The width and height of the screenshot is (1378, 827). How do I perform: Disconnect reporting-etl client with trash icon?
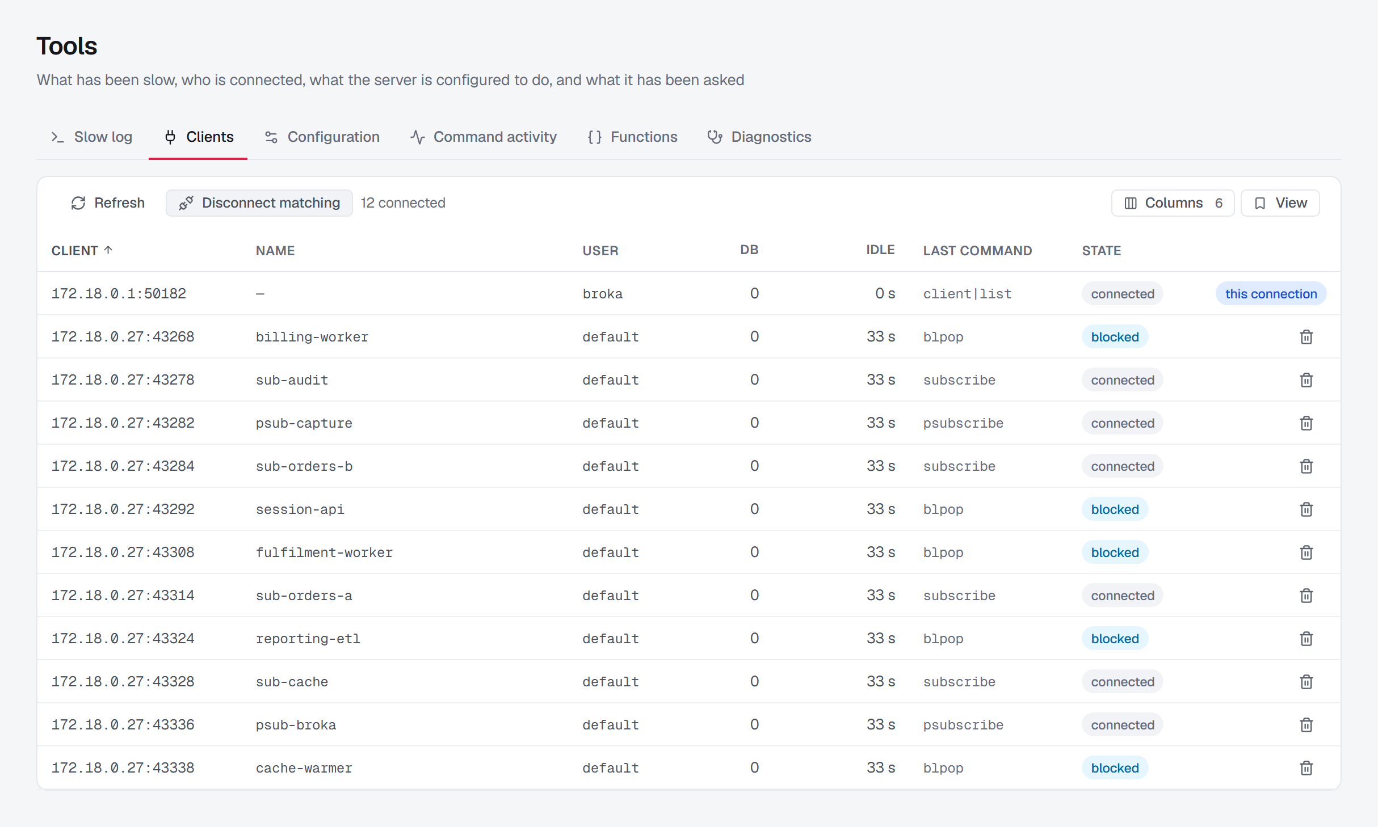[x=1306, y=639]
